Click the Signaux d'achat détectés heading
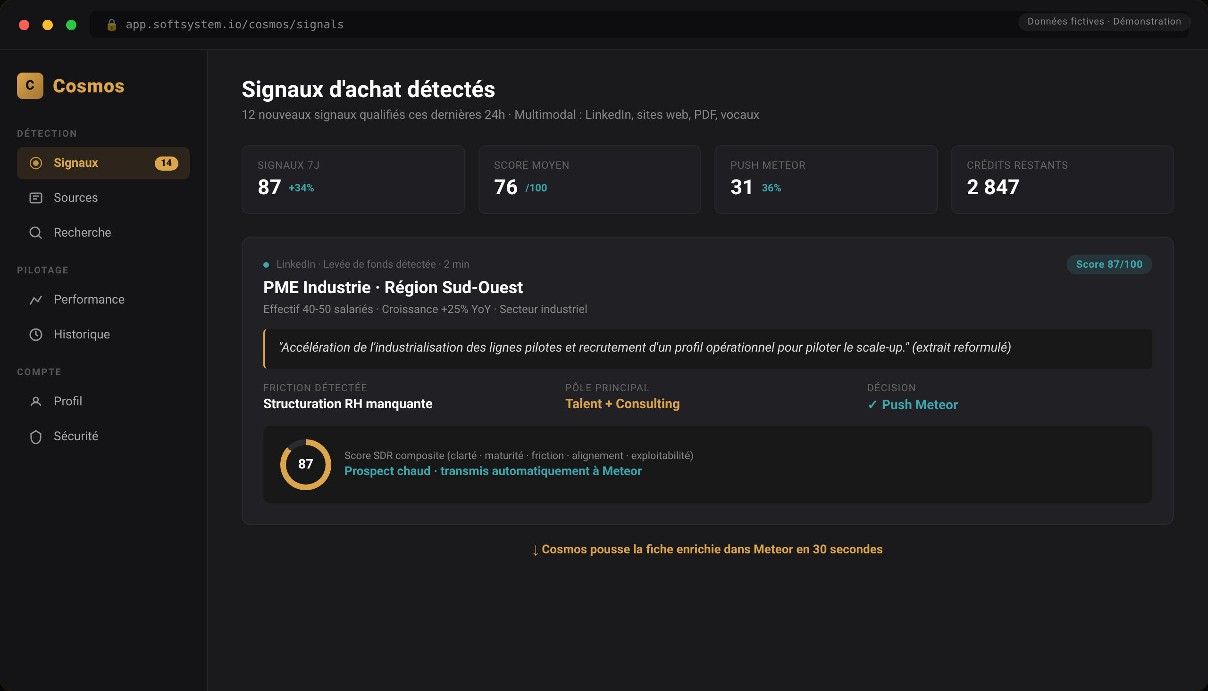Viewport: 1208px width, 691px height. tap(368, 90)
